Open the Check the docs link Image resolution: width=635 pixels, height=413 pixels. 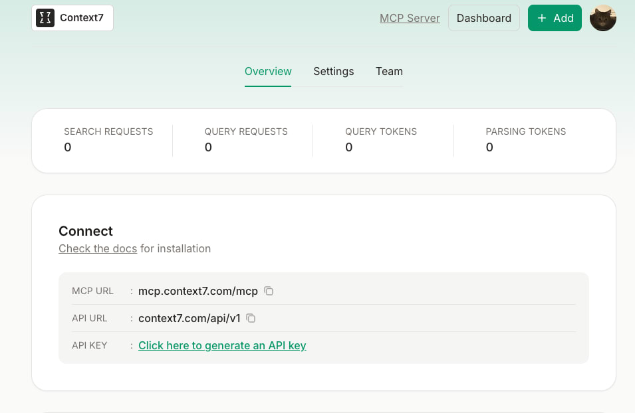(x=98, y=248)
